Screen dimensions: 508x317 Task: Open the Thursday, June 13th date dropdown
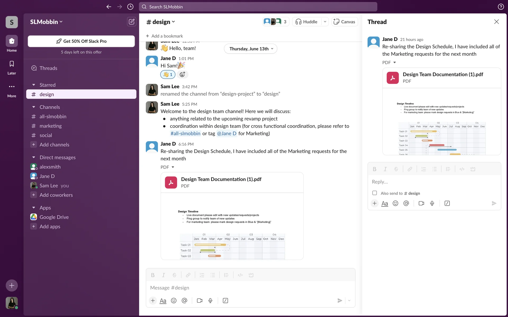(x=251, y=49)
